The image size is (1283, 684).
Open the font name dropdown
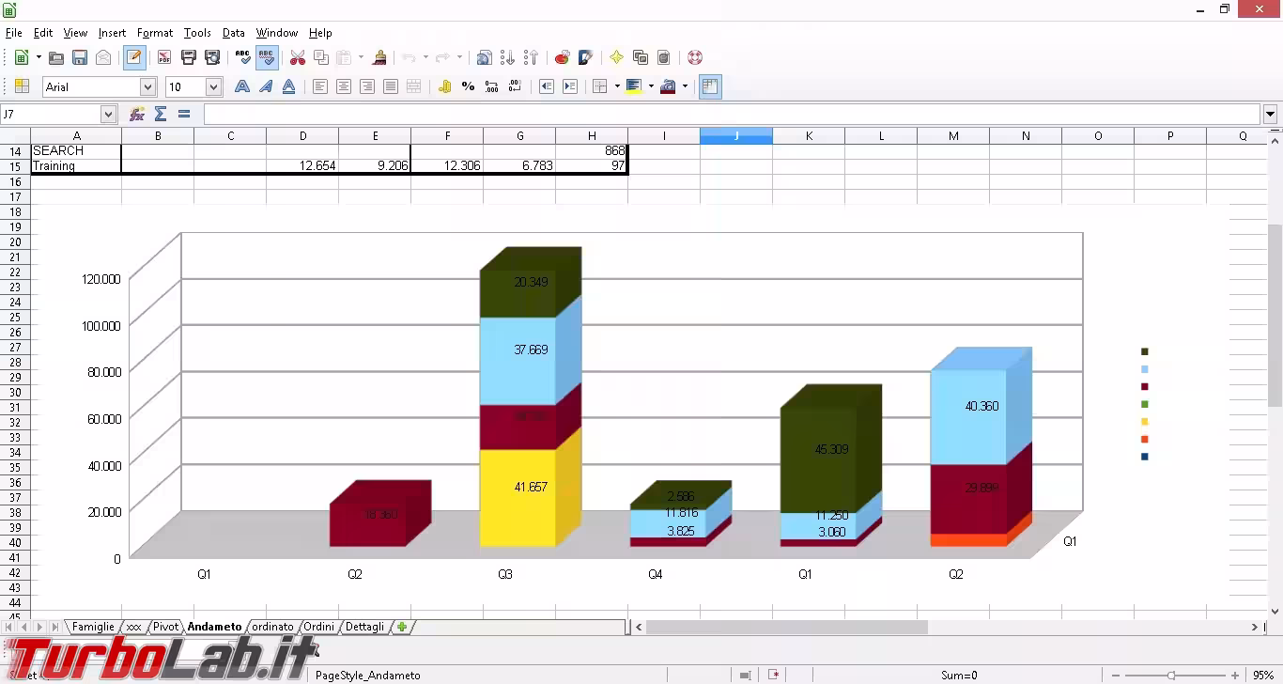(147, 86)
